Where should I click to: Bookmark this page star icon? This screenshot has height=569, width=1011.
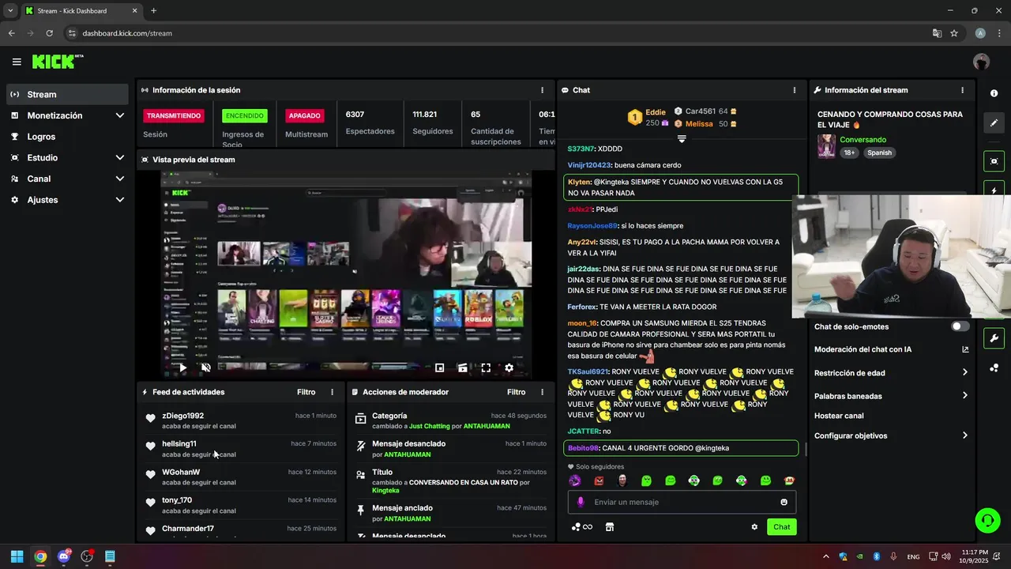[954, 33]
